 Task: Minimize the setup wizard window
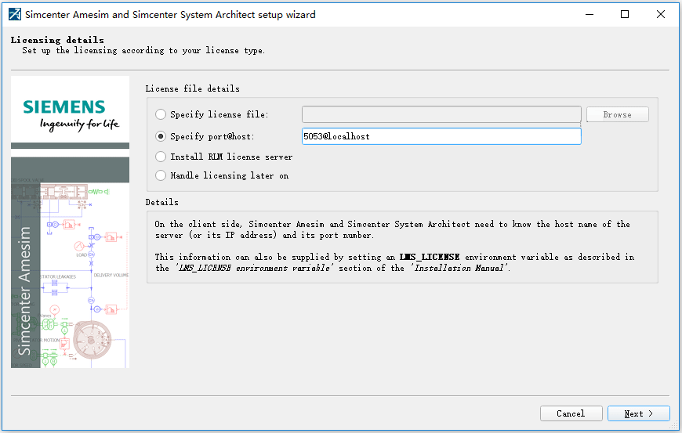pyautogui.click(x=589, y=14)
